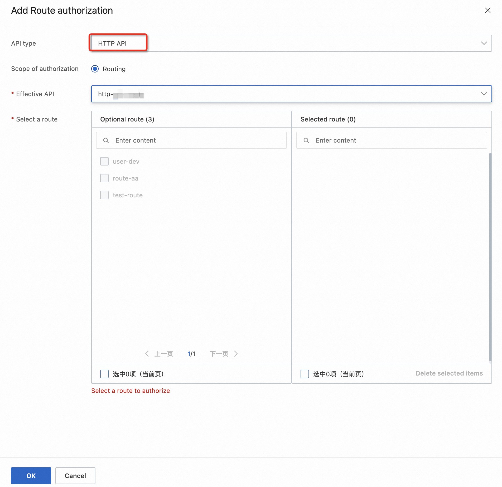502x487 pixels.
Task: Expand the Effective API dropdown chevron
Action: [x=484, y=94]
